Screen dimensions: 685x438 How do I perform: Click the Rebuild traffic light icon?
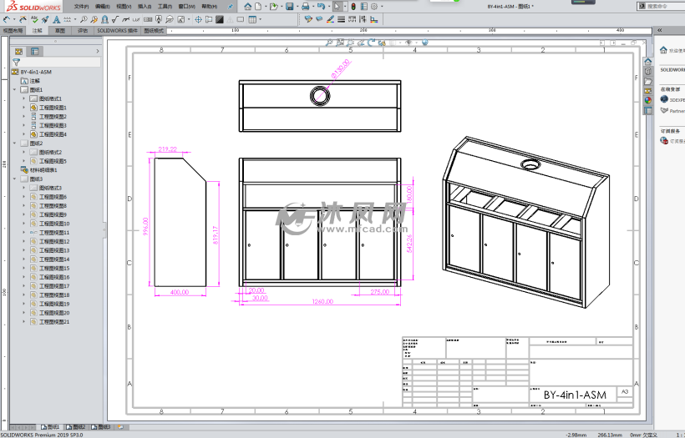[x=352, y=7]
